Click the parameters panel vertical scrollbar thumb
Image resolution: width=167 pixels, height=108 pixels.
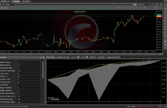pyautogui.click(x=43, y=70)
